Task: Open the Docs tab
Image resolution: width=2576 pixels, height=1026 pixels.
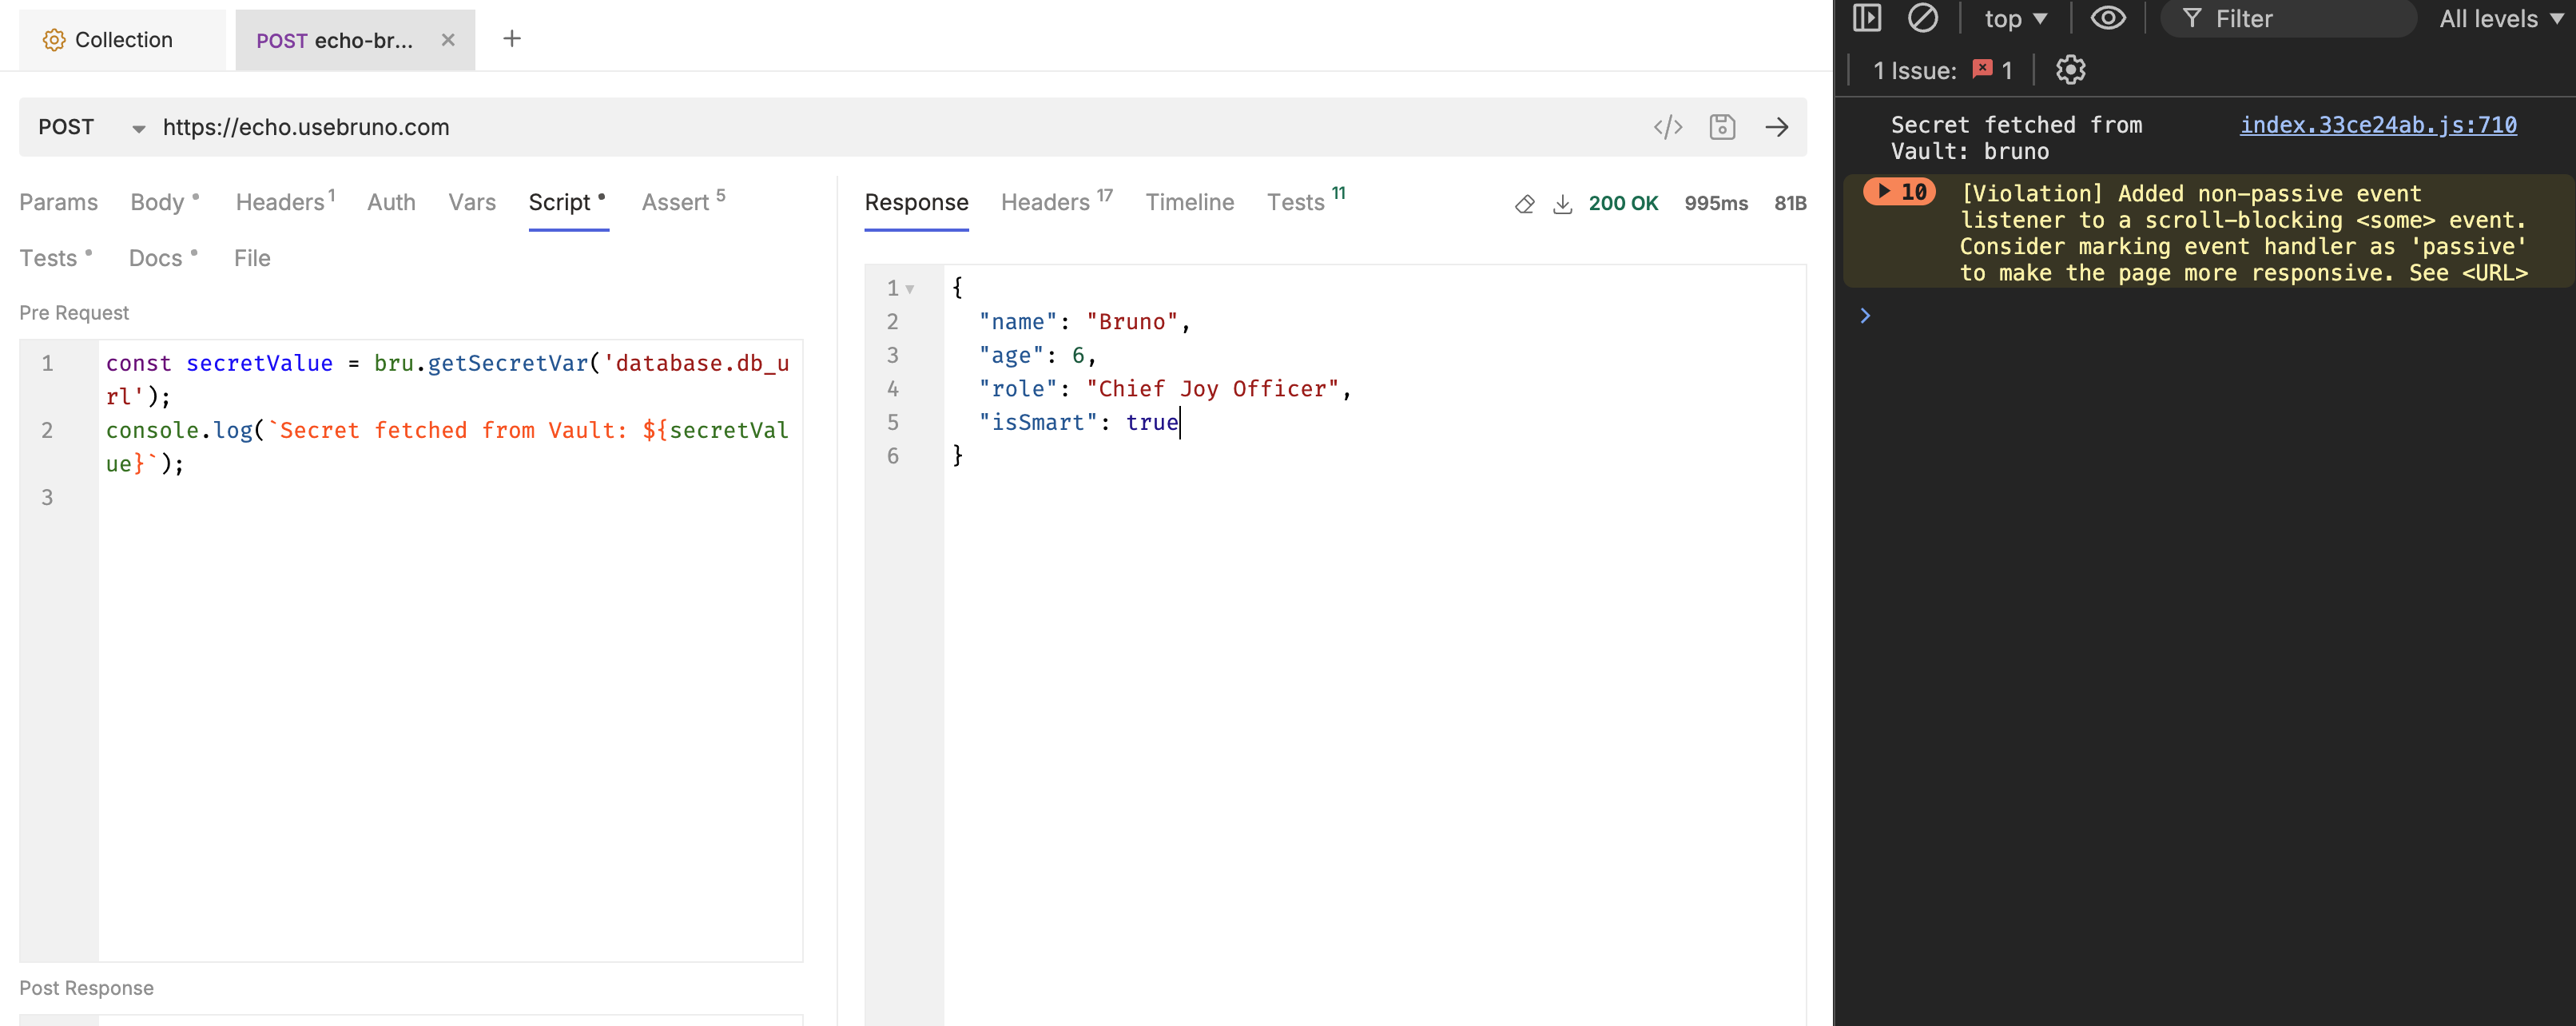Action: pyautogui.click(x=163, y=258)
